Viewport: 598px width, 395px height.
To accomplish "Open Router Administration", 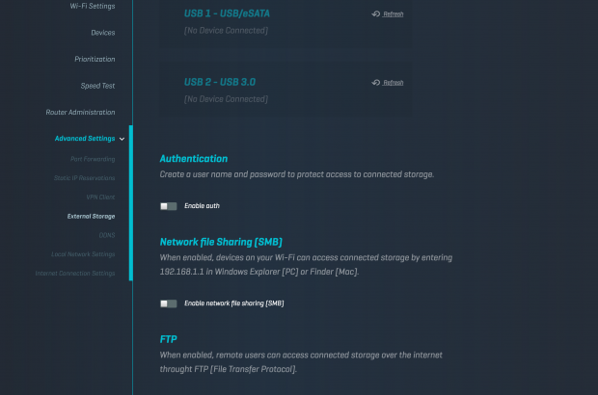I will click(80, 112).
